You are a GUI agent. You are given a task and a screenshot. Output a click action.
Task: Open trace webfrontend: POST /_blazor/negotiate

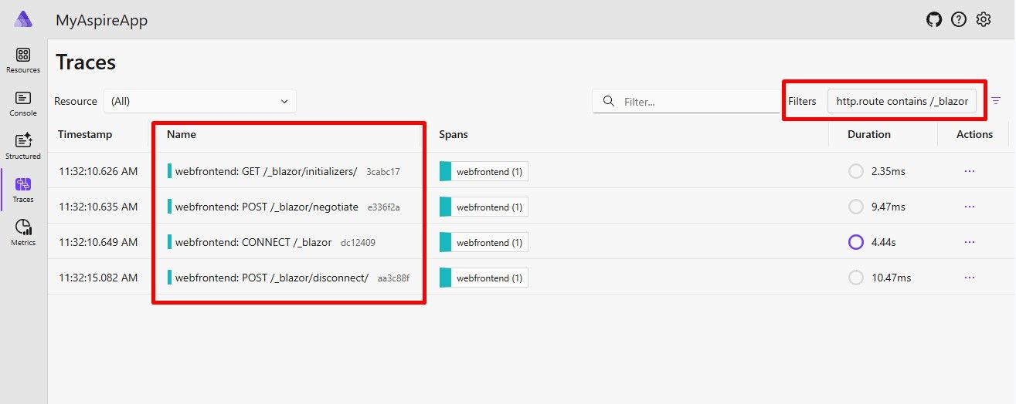267,207
